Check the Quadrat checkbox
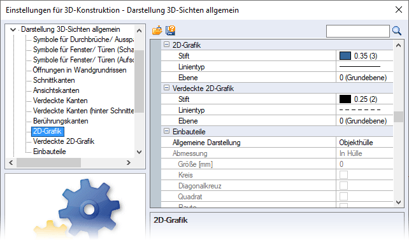 [x=343, y=197]
